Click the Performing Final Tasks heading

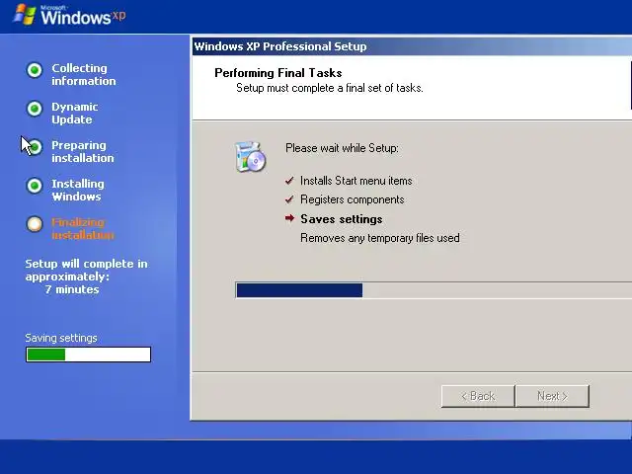[278, 73]
